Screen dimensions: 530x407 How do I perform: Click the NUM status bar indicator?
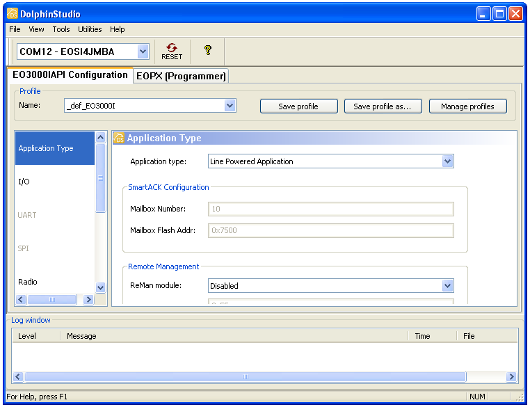(x=477, y=397)
